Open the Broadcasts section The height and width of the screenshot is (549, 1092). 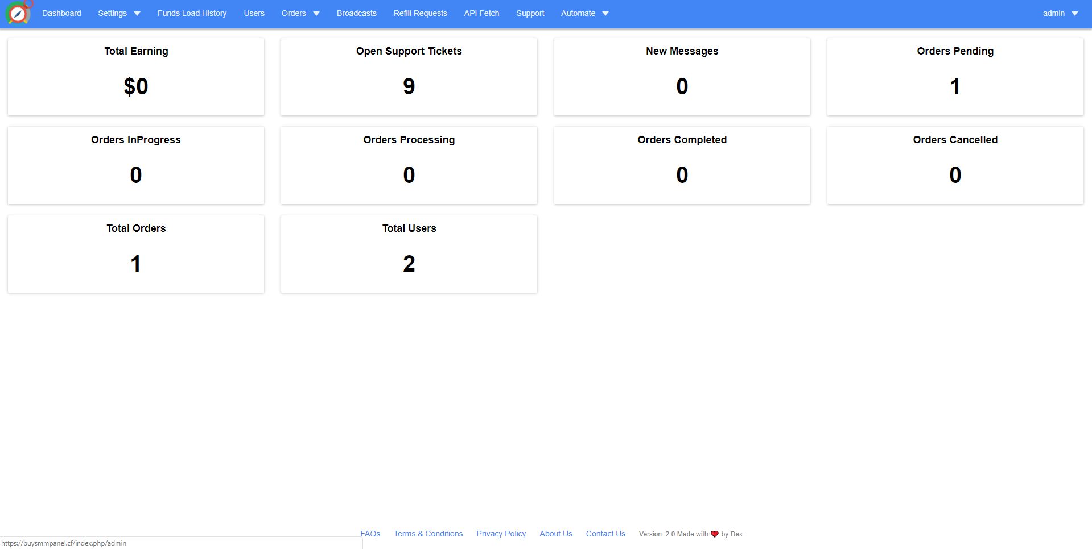[x=356, y=13]
